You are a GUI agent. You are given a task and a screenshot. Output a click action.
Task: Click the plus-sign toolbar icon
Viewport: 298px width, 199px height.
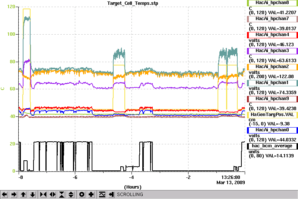tap(91, 195)
